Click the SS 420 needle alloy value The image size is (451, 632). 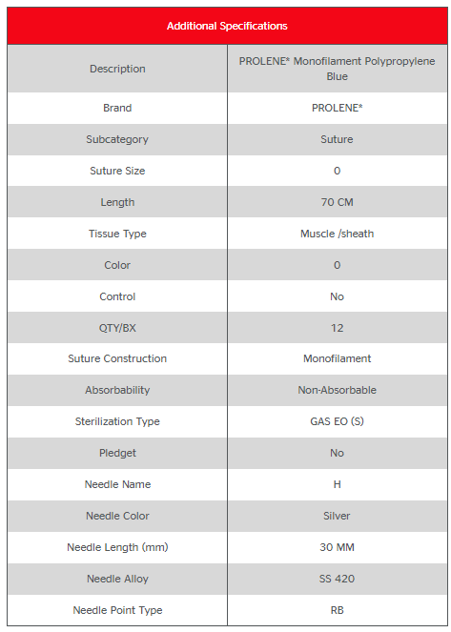click(x=337, y=579)
